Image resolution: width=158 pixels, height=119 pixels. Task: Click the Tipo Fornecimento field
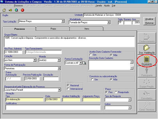(44, 52)
